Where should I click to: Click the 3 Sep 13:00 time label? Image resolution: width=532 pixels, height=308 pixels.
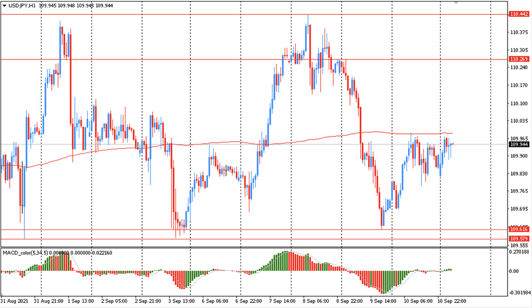coord(181,301)
